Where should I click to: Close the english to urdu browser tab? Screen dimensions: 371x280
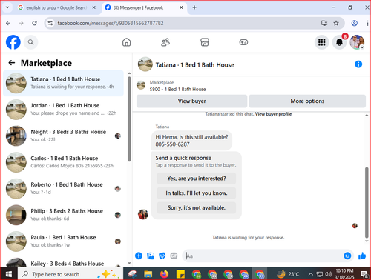pyautogui.click(x=94, y=7)
